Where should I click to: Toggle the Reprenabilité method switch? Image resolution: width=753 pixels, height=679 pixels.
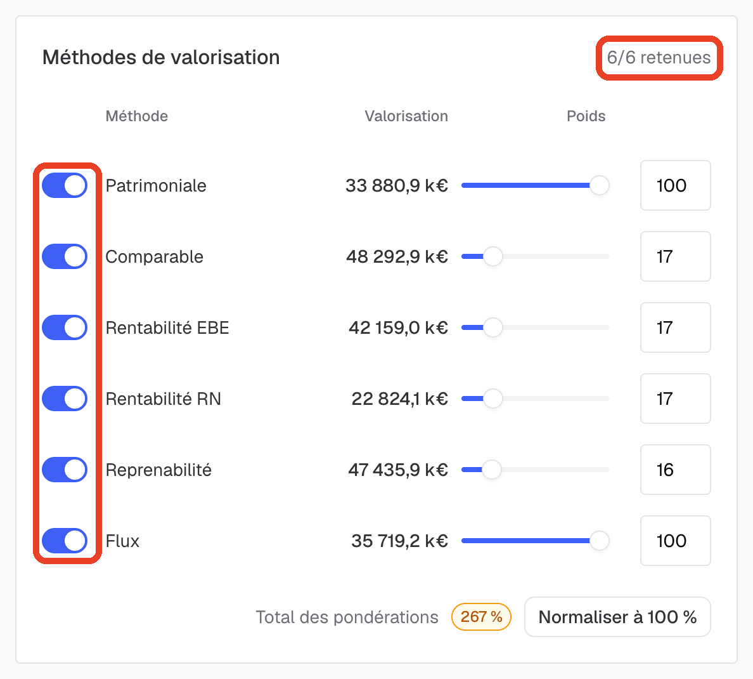point(65,470)
